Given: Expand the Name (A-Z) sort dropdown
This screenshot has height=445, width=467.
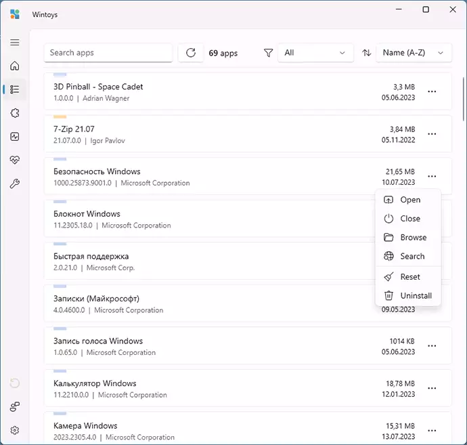Looking at the screenshot, I should coord(414,53).
